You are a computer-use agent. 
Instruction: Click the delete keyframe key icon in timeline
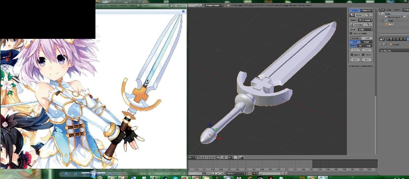tap(286, 174)
